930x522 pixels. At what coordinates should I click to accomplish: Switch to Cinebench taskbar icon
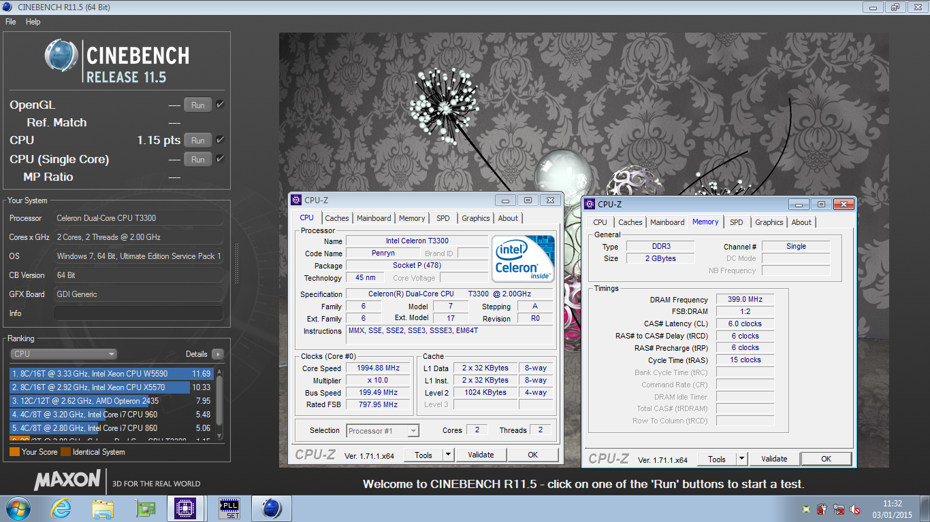[x=272, y=508]
